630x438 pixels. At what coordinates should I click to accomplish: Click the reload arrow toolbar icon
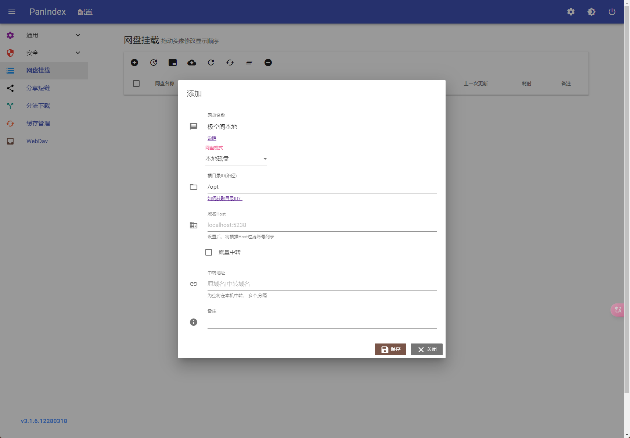[x=211, y=63]
